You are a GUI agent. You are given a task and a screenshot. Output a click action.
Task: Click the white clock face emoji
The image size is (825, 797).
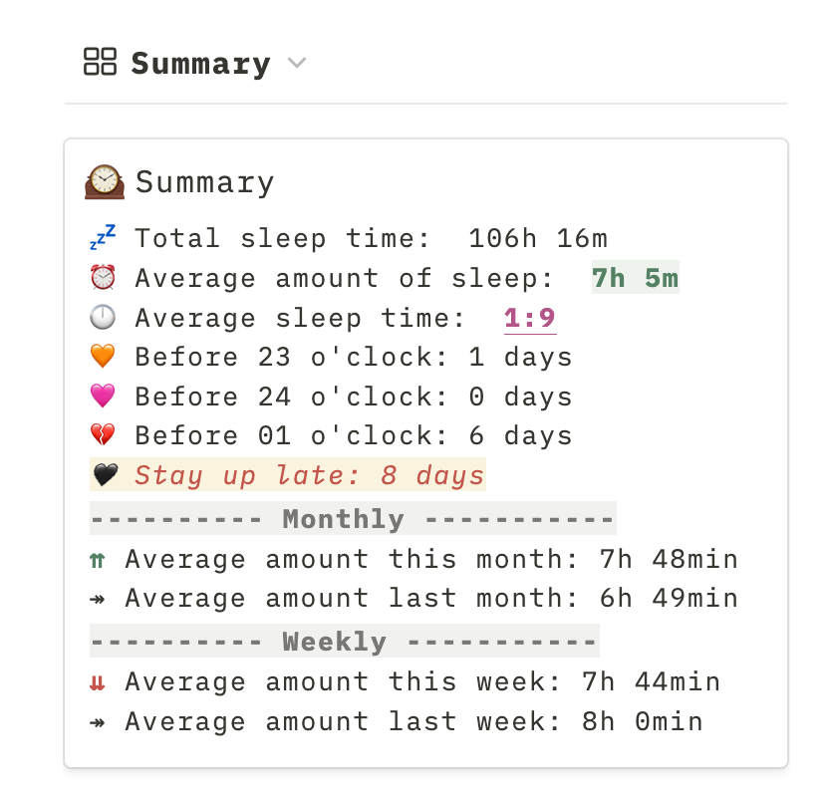[103, 317]
